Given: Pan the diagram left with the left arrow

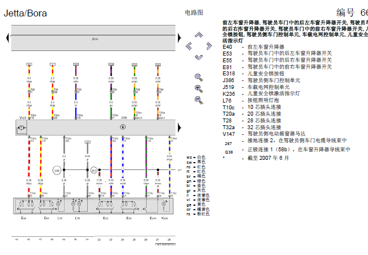Looking at the screenshot, I should (189, 46).
